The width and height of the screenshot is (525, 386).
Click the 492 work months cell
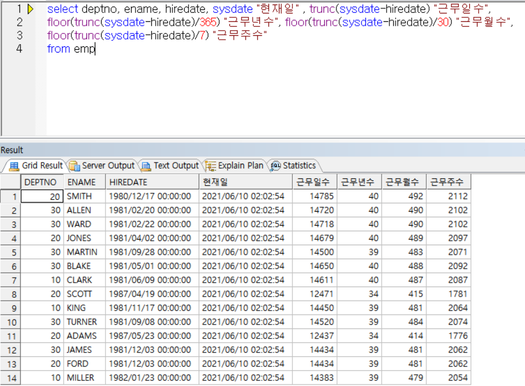404,196
